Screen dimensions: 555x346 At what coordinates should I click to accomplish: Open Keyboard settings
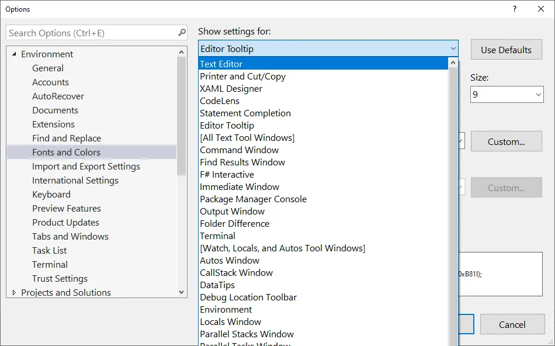(x=51, y=195)
